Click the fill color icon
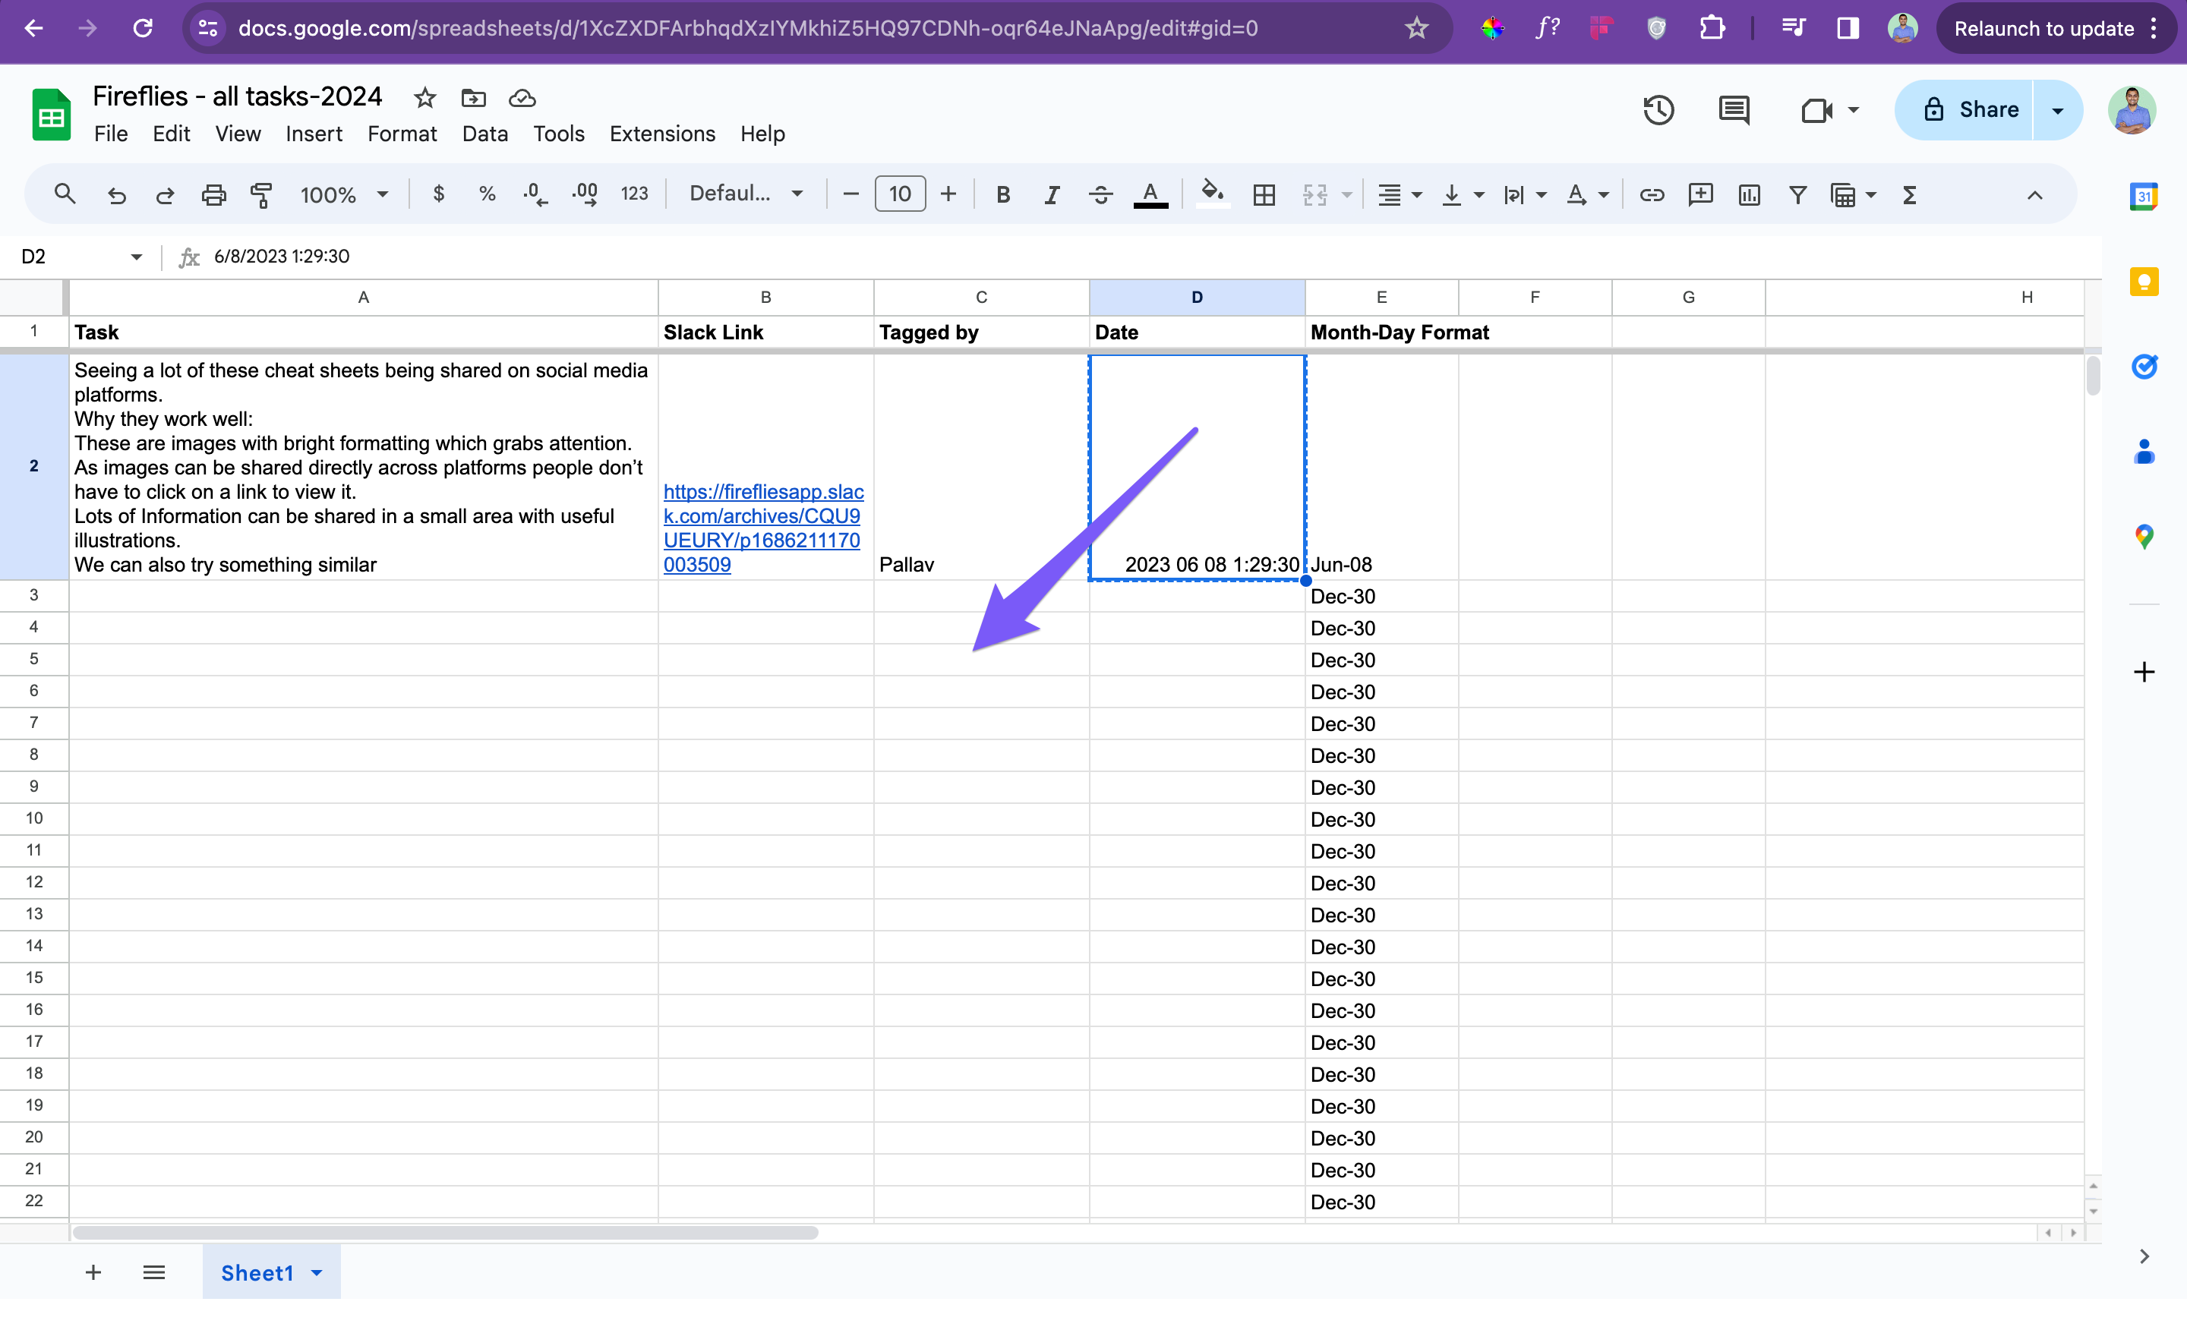Screen dimensions: 2187x1330 (x=1210, y=195)
